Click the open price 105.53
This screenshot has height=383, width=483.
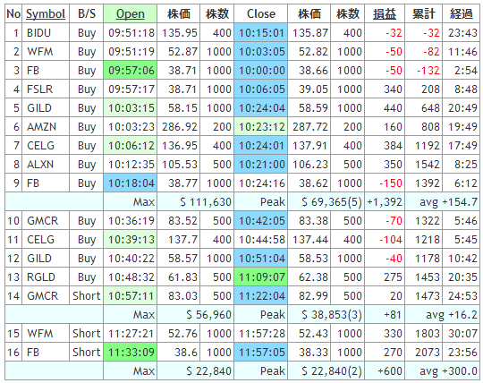(180, 165)
